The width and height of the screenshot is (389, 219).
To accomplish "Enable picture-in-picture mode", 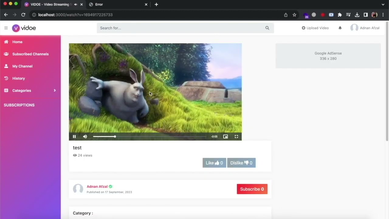I will (225, 137).
